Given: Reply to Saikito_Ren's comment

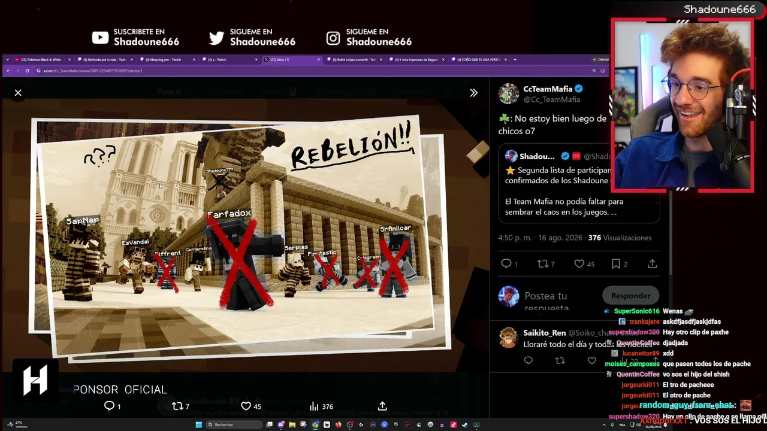Looking at the screenshot, I should click(528, 360).
